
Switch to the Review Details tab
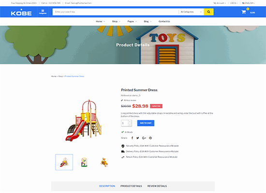pos(157,186)
